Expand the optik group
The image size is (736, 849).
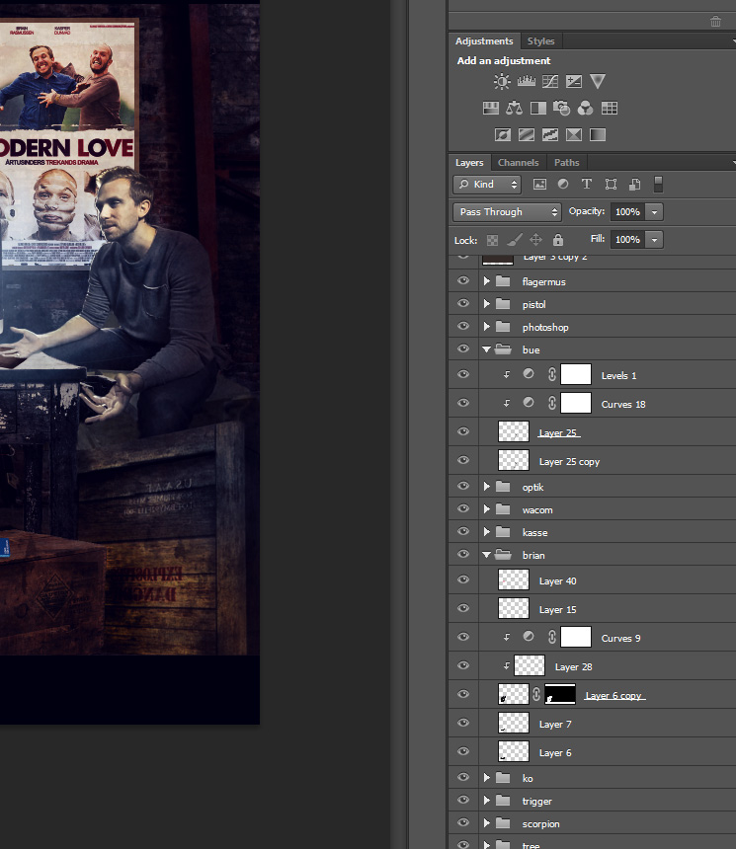[x=487, y=487]
